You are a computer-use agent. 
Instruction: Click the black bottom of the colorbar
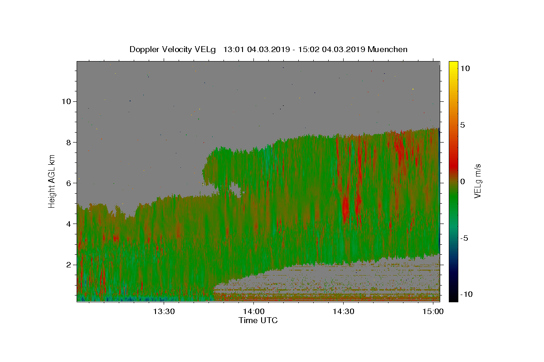(453, 297)
